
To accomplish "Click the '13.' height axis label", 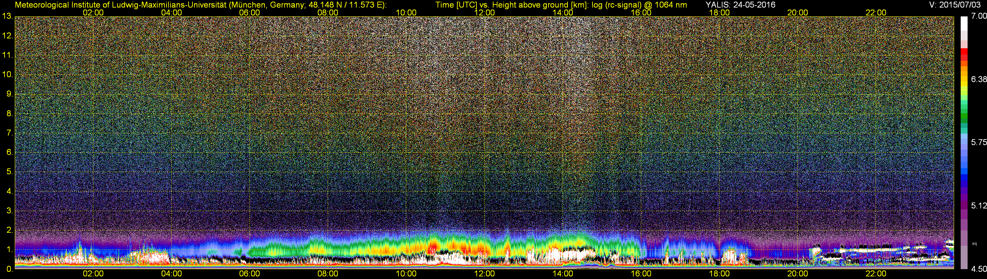I will (x=7, y=16).
